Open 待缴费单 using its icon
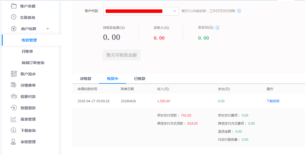Viewport: 305px width, 155px height. [14, 85]
